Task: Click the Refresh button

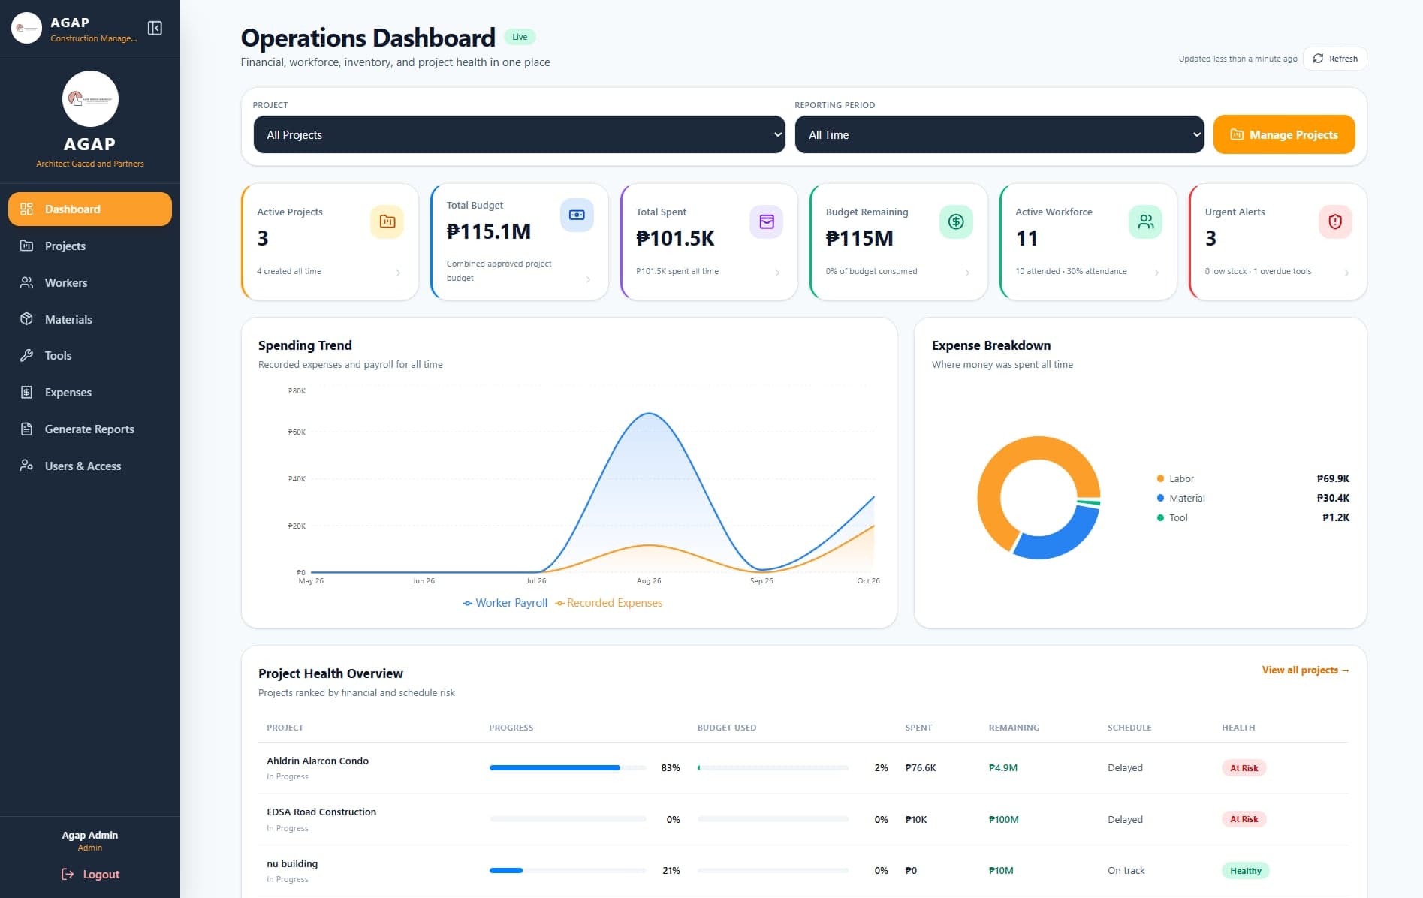Action: pos(1335,59)
